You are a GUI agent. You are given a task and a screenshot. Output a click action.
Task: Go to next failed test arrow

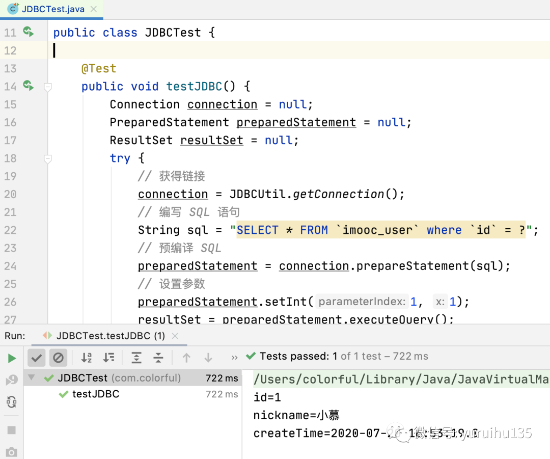(x=208, y=358)
